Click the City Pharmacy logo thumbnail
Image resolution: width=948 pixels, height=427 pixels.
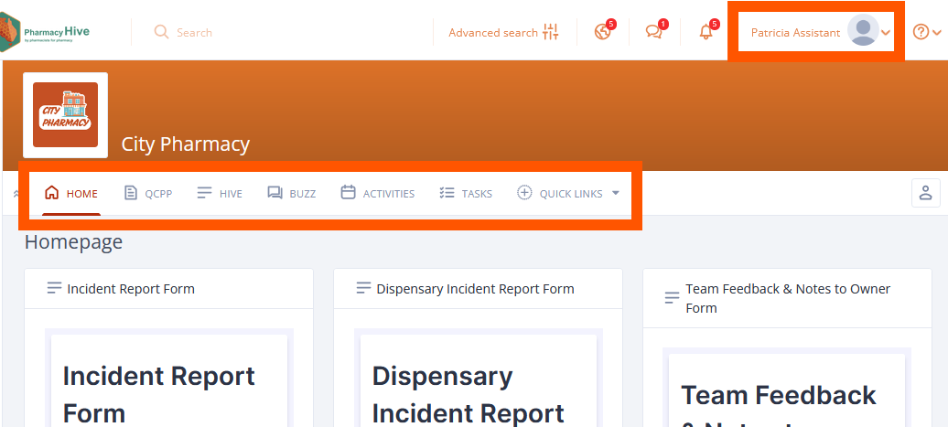[x=65, y=115]
